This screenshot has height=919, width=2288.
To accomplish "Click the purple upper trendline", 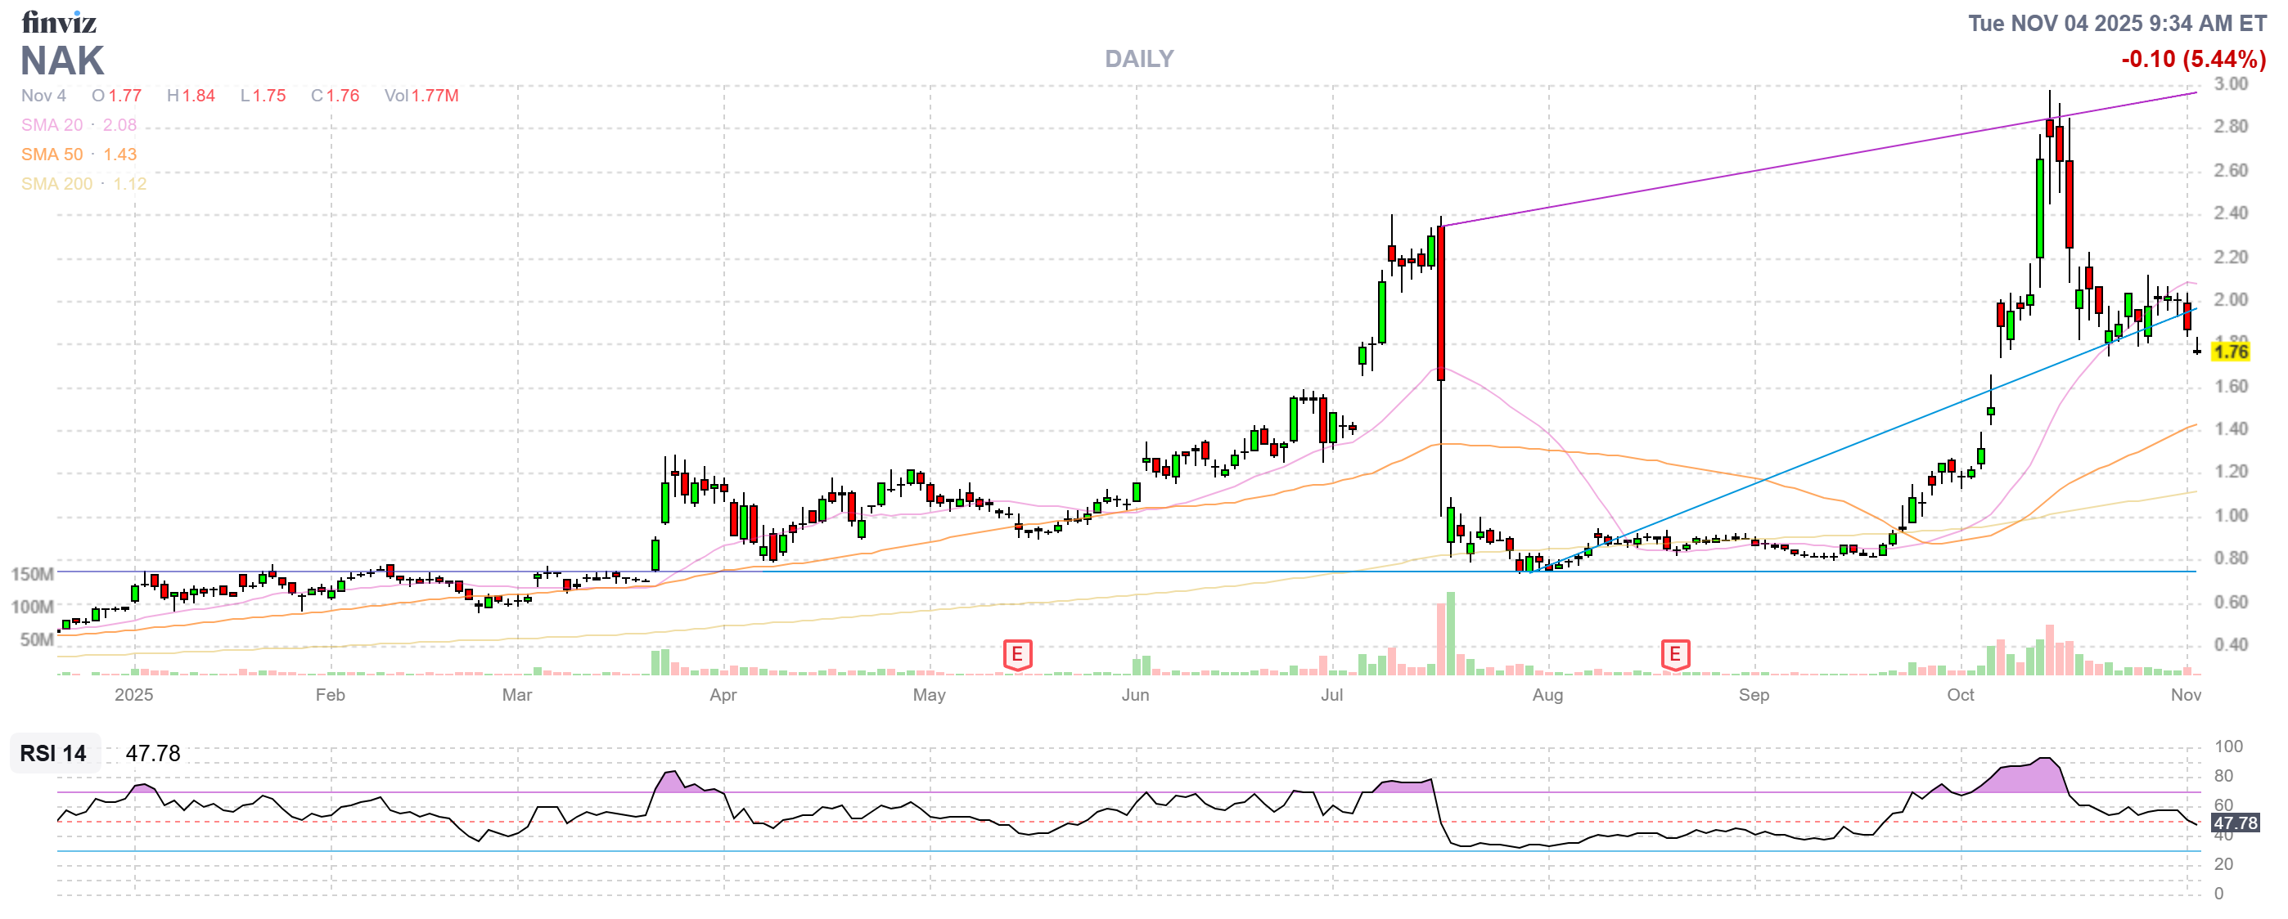I will click(x=1777, y=166).
